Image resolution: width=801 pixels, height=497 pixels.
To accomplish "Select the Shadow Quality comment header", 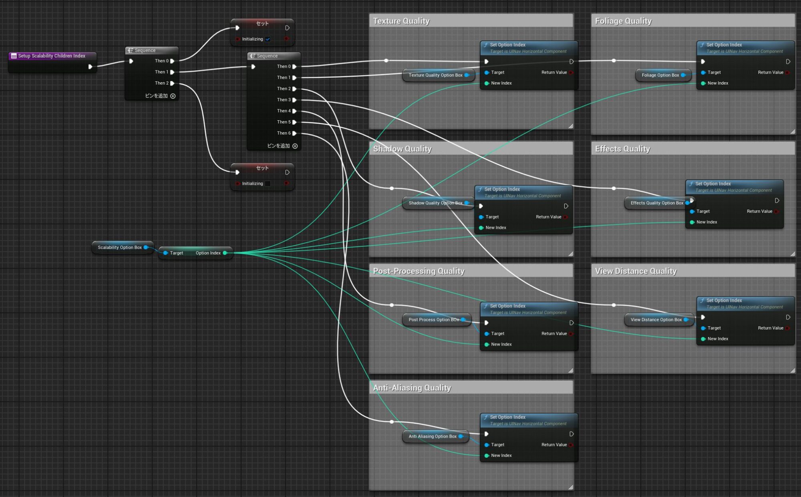I will [x=402, y=148].
